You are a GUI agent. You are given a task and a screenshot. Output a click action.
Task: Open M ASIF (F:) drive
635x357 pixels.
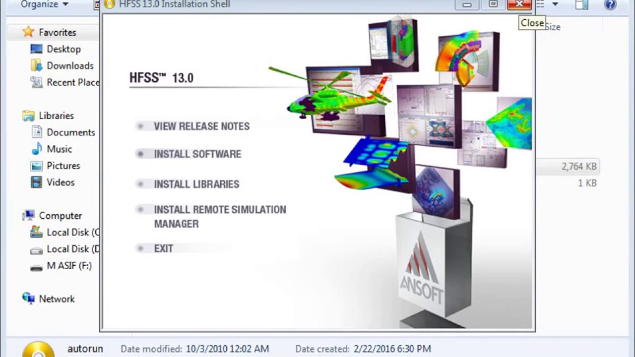point(69,266)
